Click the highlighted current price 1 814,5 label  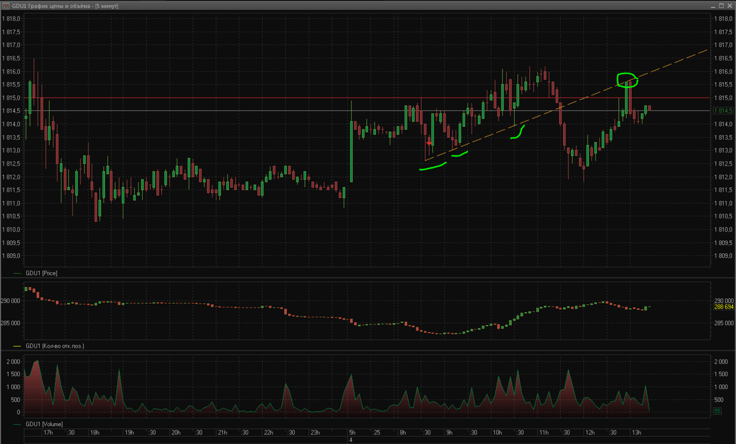723,111
